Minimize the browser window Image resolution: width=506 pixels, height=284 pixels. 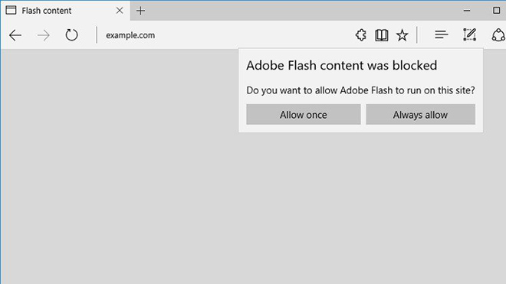(467, 11)
